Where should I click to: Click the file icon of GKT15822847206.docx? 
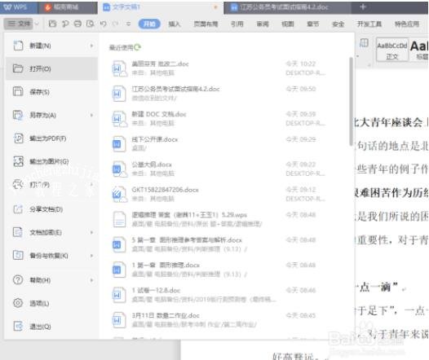coord(119,194)
